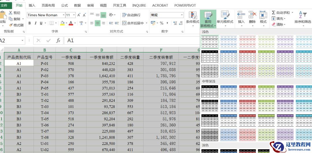
Task: Click the Insert Function fx icon
Action: (x=58, y=40)
